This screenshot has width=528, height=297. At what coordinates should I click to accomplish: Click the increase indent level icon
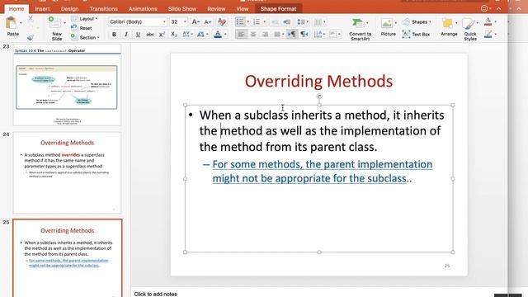tap(287, 22)
